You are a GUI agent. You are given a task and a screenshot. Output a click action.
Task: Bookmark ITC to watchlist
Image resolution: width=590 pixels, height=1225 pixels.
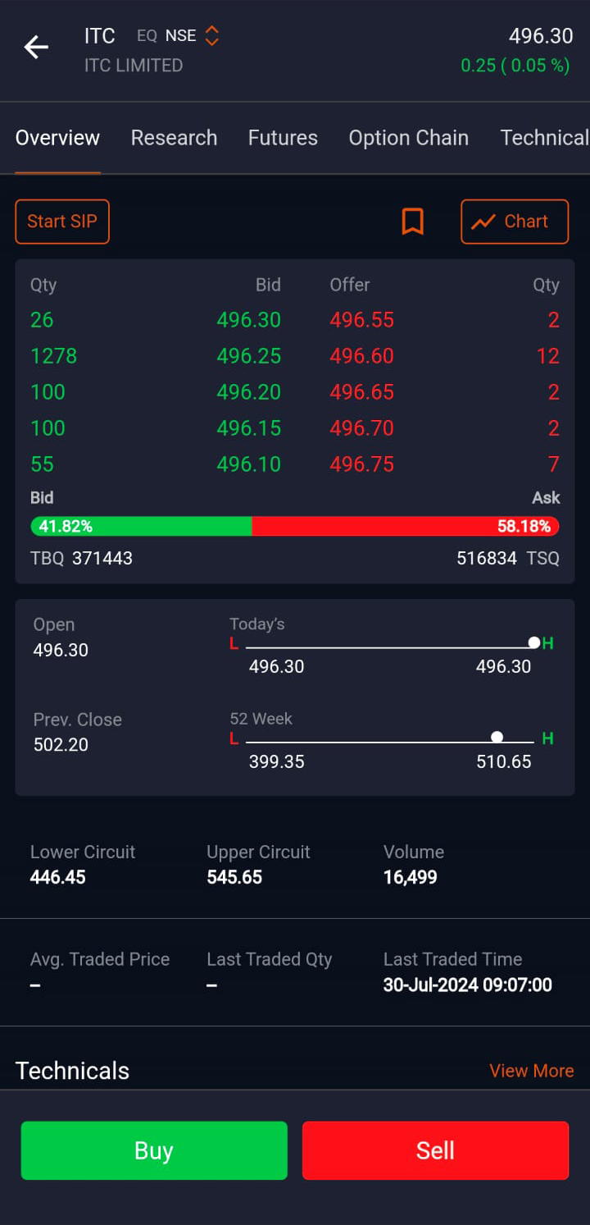point(412,222)
